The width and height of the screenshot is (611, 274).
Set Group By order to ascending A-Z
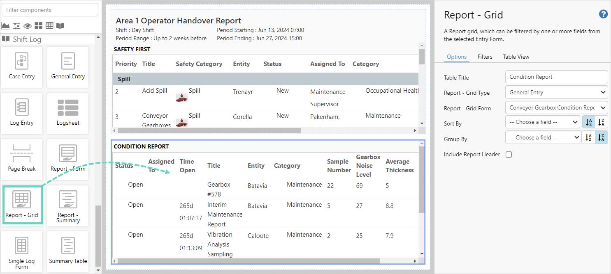(x=588, y=138)
